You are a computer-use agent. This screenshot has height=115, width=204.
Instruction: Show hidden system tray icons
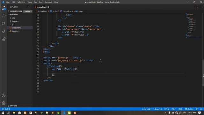pos(166,113)
